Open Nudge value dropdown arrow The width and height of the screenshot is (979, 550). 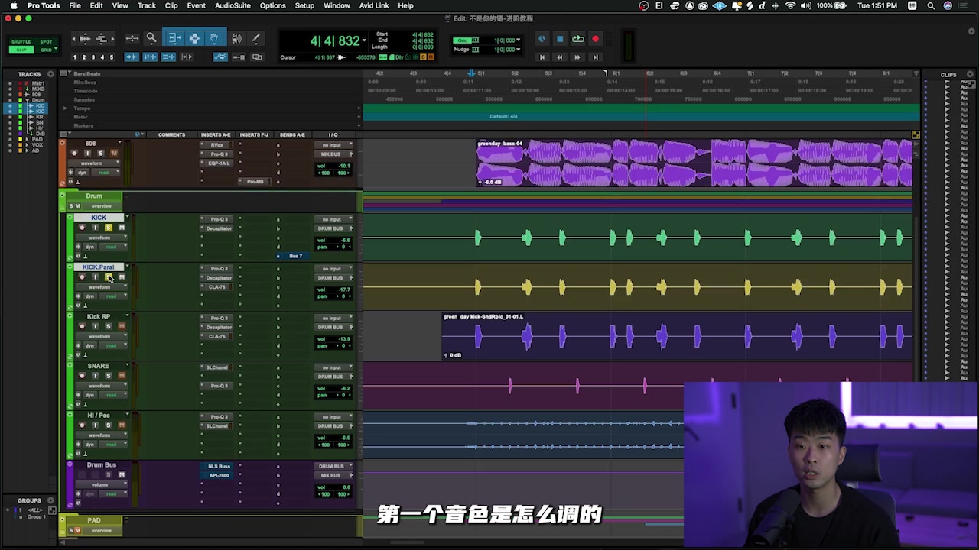click(x=519, y=50)
